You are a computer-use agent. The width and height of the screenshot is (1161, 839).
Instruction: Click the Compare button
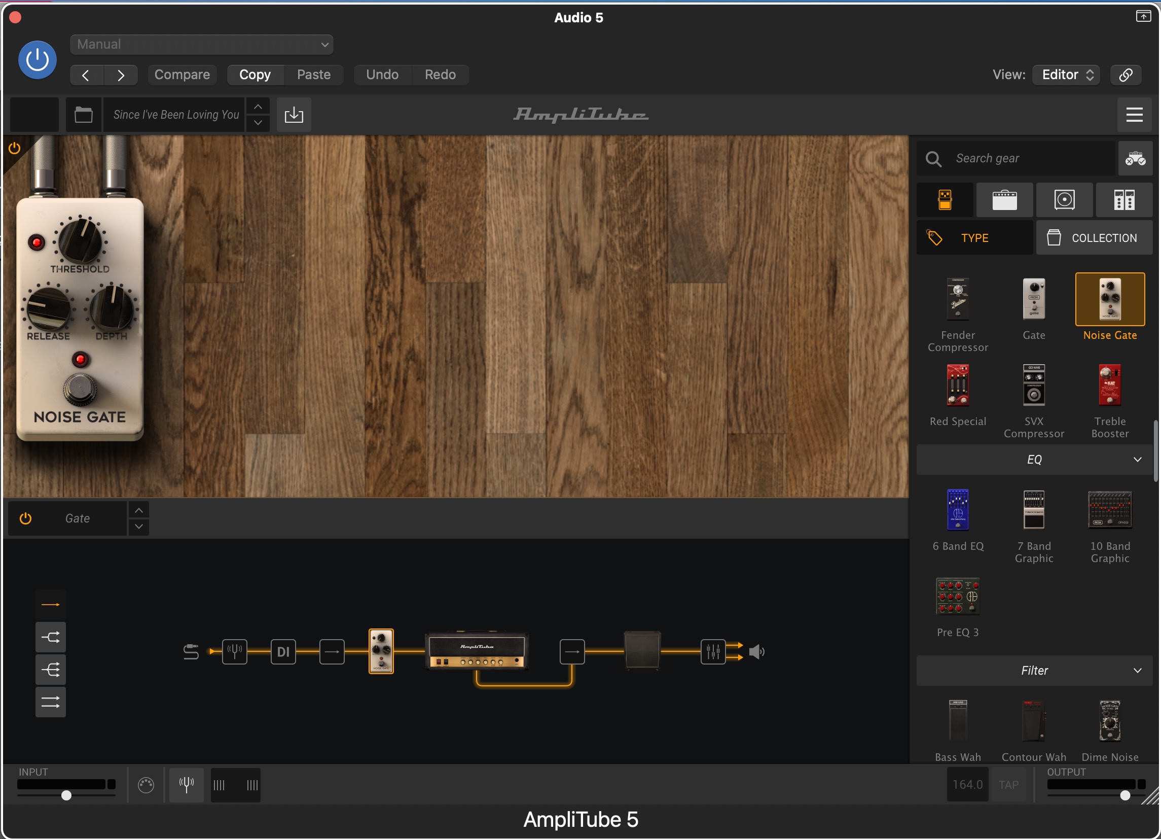(182, 75)
